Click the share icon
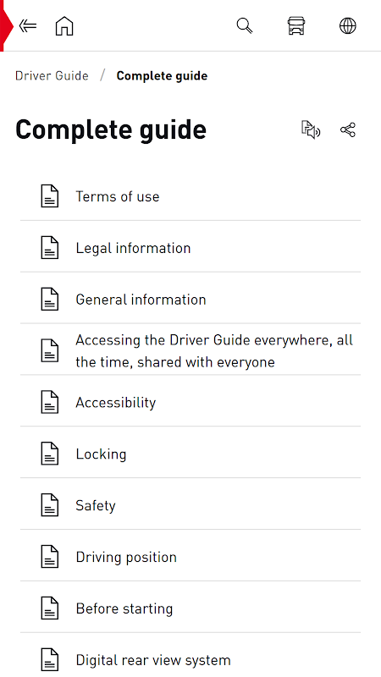The width and height of the screenshot is (381, 677). click(348, 130)
